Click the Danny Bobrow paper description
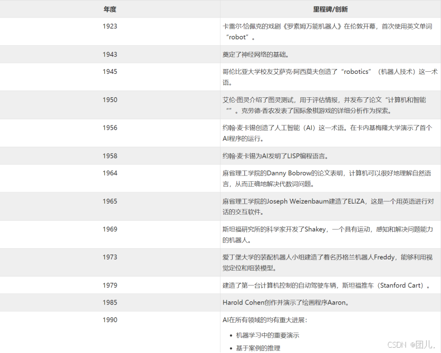Image resolution: width=441 pixels, height=353 pixels. tap(327, 179)
